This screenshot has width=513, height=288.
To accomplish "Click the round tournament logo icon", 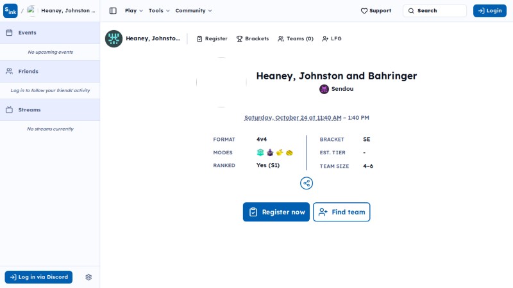I will coord(114,38).
